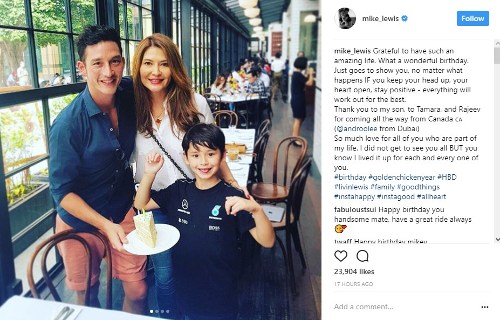Open mike_lewis username in header
This screenshot has width=500, height=320.
tap(380, 18)
